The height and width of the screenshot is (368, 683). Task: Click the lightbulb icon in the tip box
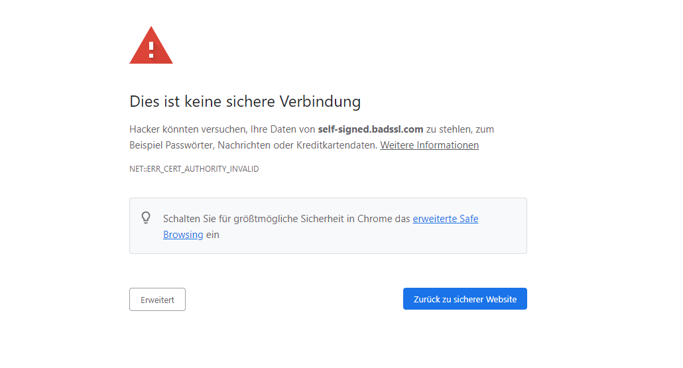click(146, 217)
